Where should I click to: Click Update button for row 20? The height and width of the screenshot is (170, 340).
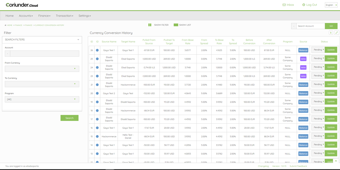pyautogui.click(x=331, y=93)
